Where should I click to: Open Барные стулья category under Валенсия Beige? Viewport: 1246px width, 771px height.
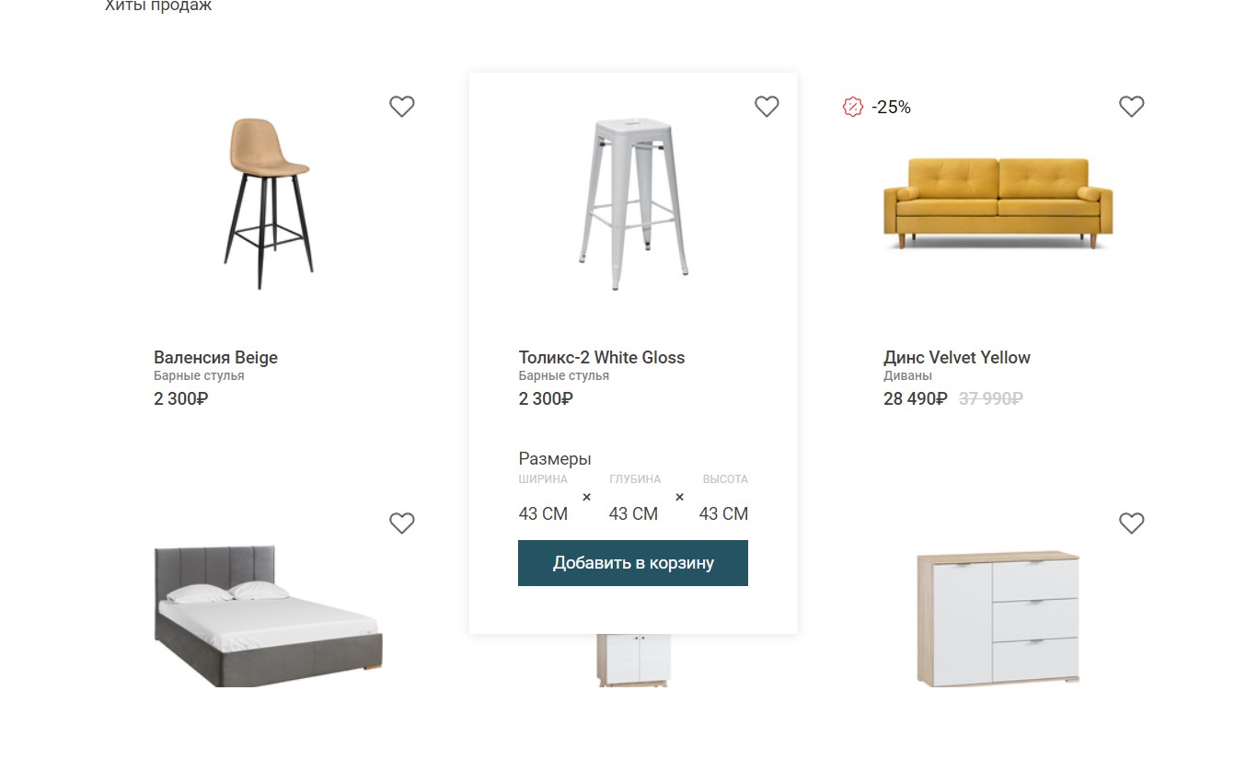point(199,376)
